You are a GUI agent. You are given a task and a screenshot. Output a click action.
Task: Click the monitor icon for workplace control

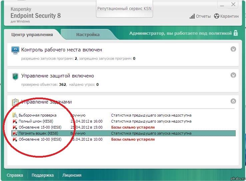click(x=15, y=50)
